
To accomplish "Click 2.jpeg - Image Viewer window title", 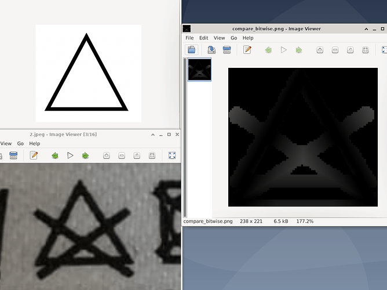I will tap(63, 135).
